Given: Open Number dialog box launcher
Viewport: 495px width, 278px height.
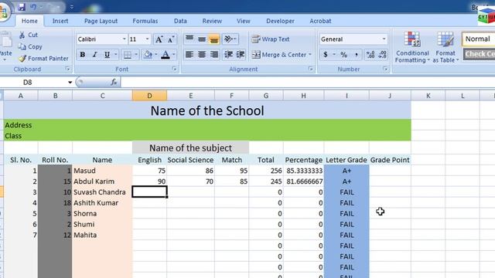Looking at the screenshot, I should (x=385, y=69).
